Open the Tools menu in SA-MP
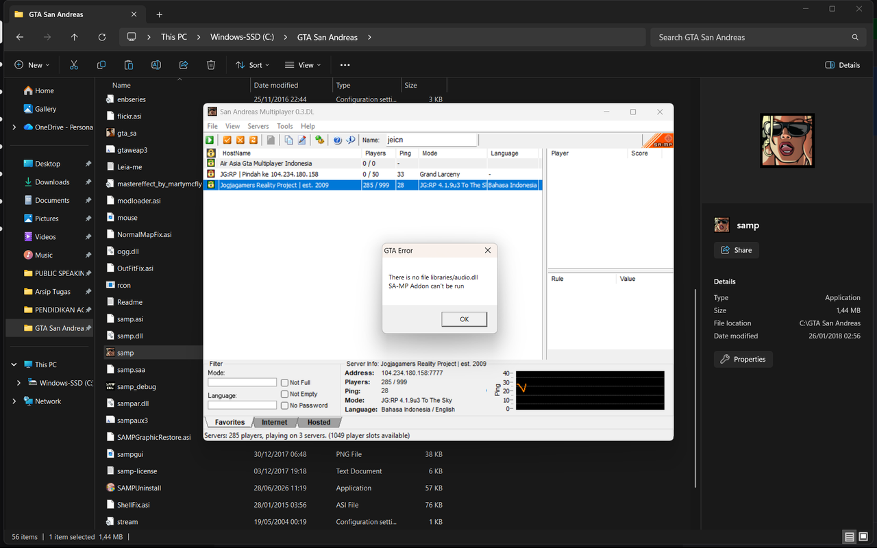877x548 pixels. tap(285, 126)
